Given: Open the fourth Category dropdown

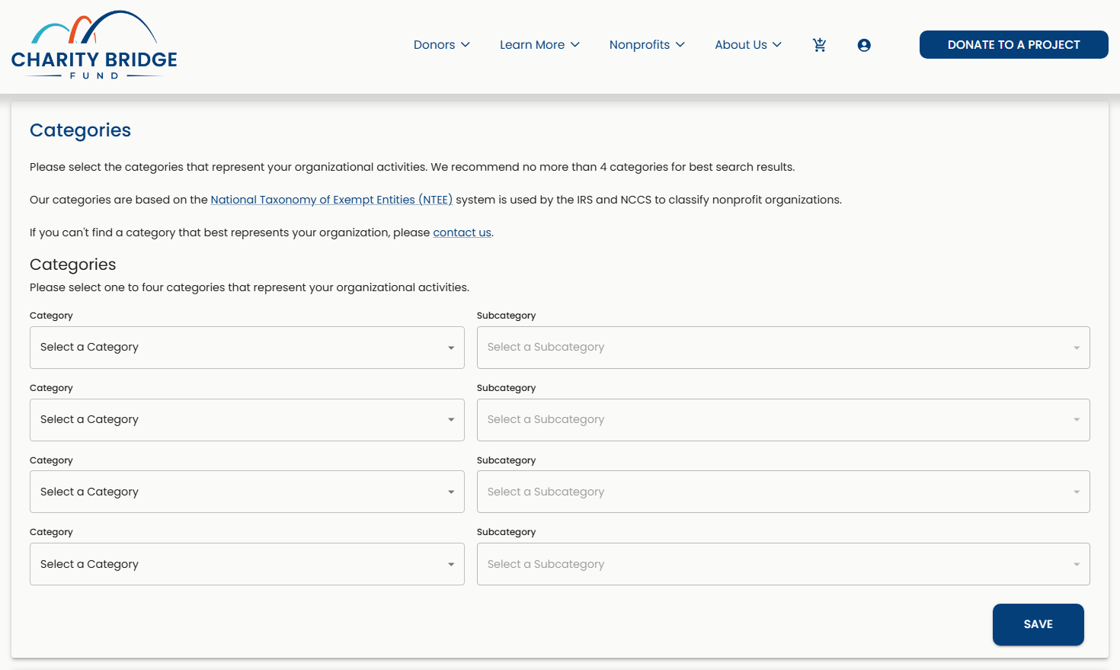Looking at the screenshot, I should (247, 564).
